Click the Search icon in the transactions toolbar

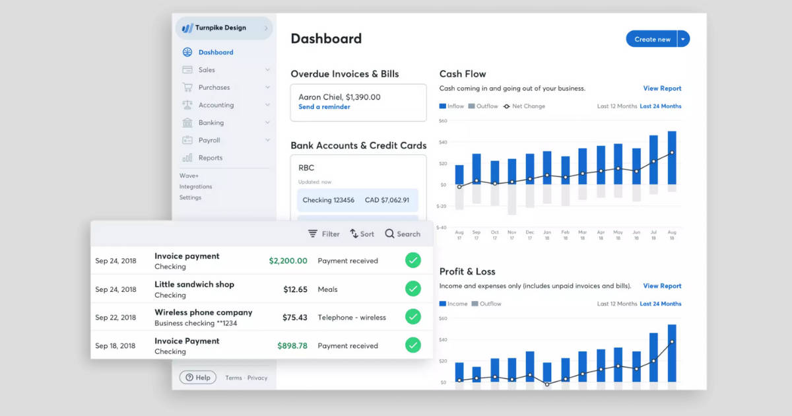389,233
